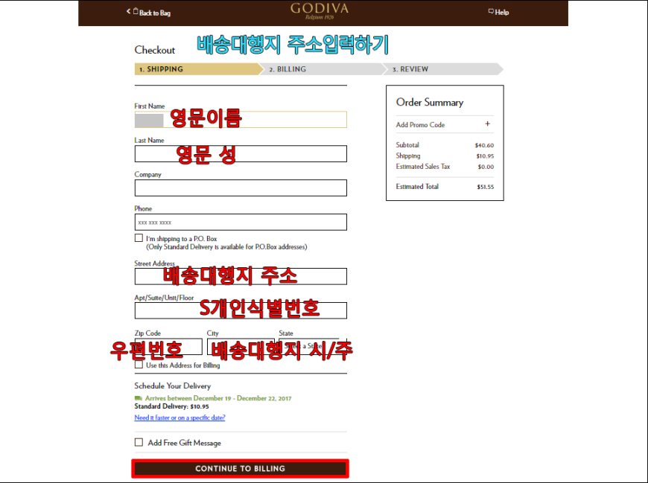Click the Help speech bubble icon
Image resolution: width=648 pixels, height=483 pixels.
pos(491,12)
